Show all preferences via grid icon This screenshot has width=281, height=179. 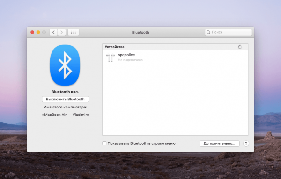[74, 32]
